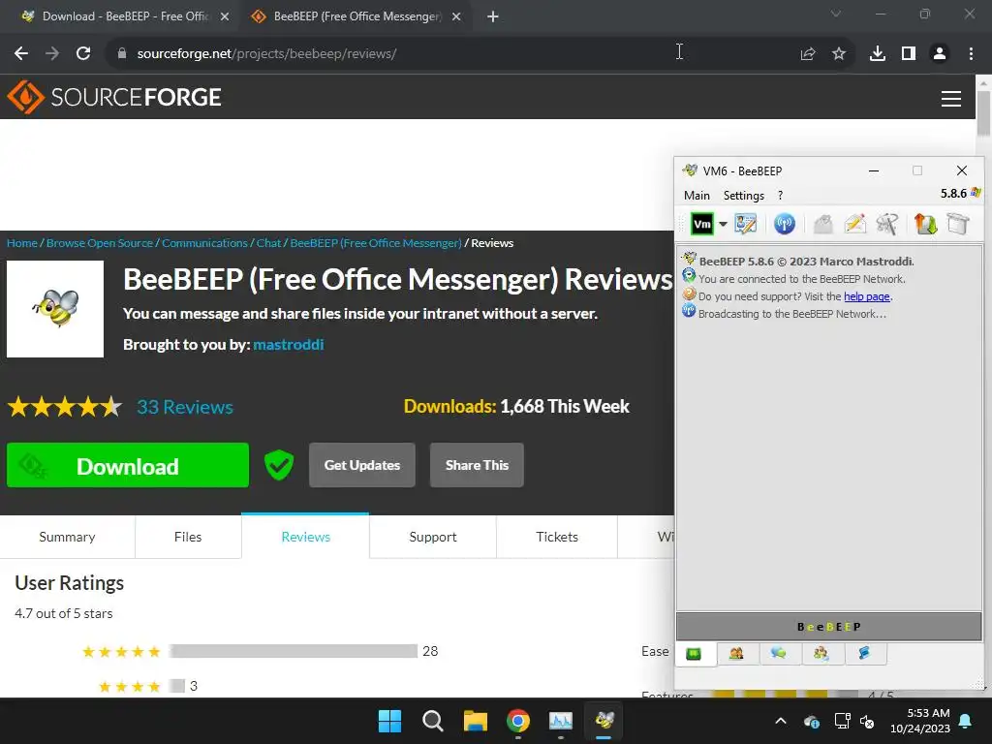Screen dimensions: 992x744
Task: Click the trash bin icon in BeeBEEP toolbar
Action: (x=958, y=224)
